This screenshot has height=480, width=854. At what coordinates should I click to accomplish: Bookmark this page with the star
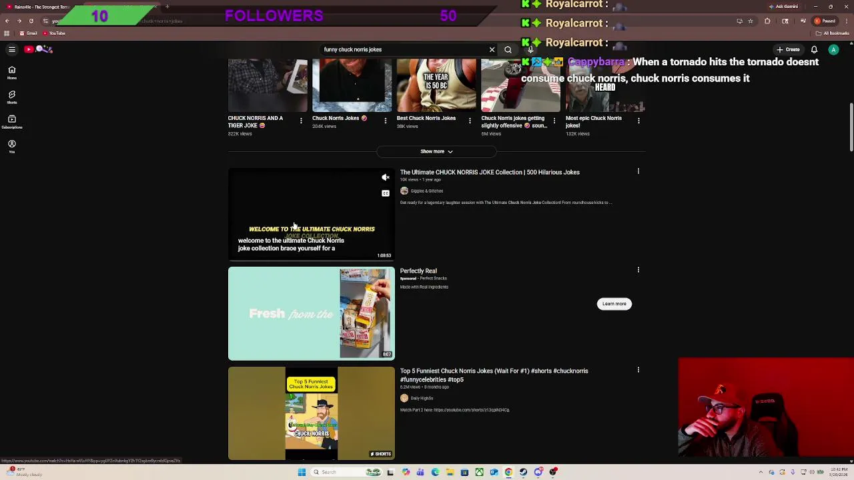(x=751, y=21)
